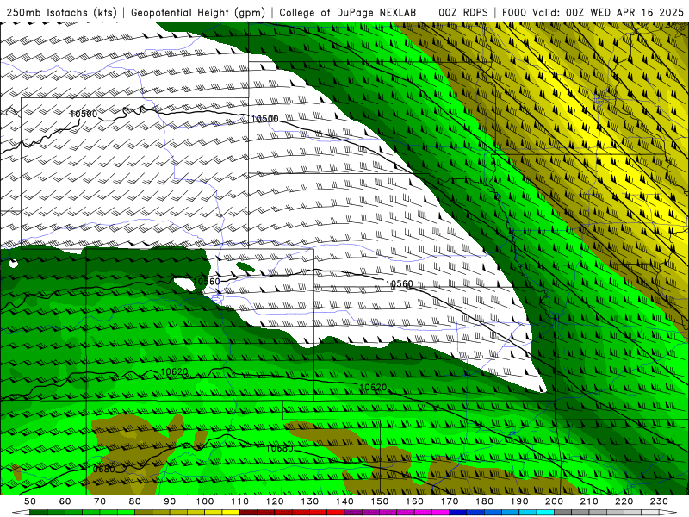This screenshot has width=689, height=517.
Task: Click the 90 knot legend label
Action: click(x=170, y=501)
